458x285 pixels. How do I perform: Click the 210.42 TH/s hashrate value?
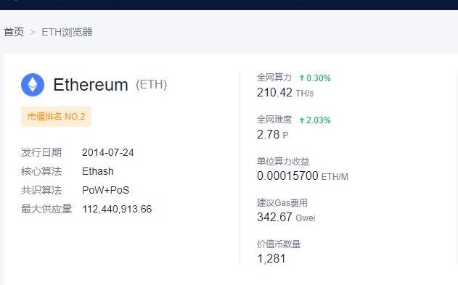pos(285,93)
